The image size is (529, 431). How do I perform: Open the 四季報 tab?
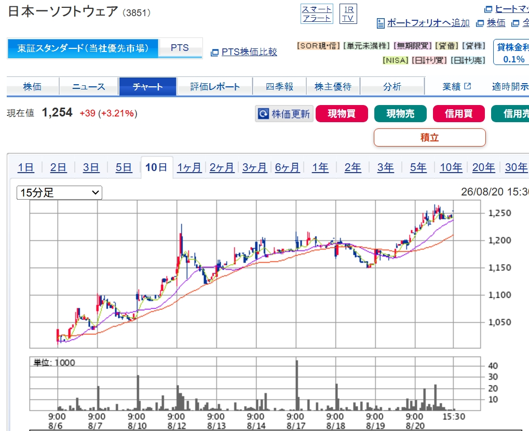coord(279,87)
